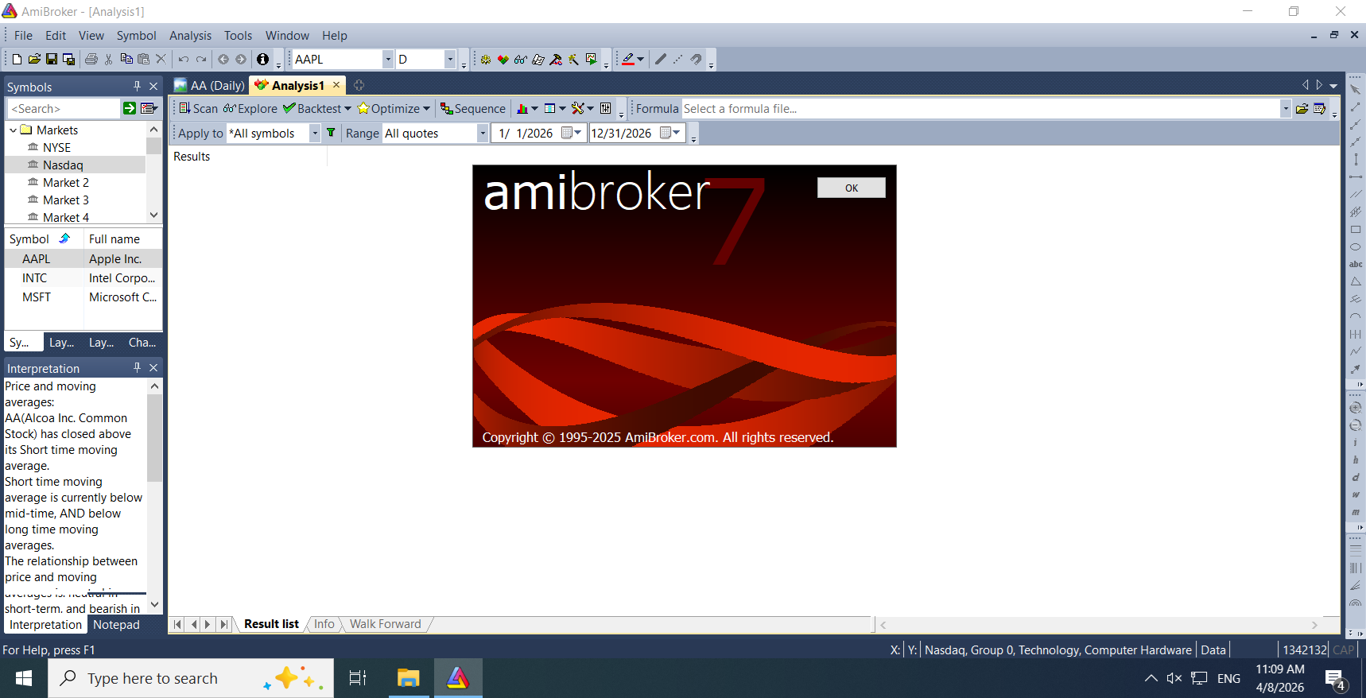Click the edit formula icon
The image size is (1366, 698).
click(1320, 109)
